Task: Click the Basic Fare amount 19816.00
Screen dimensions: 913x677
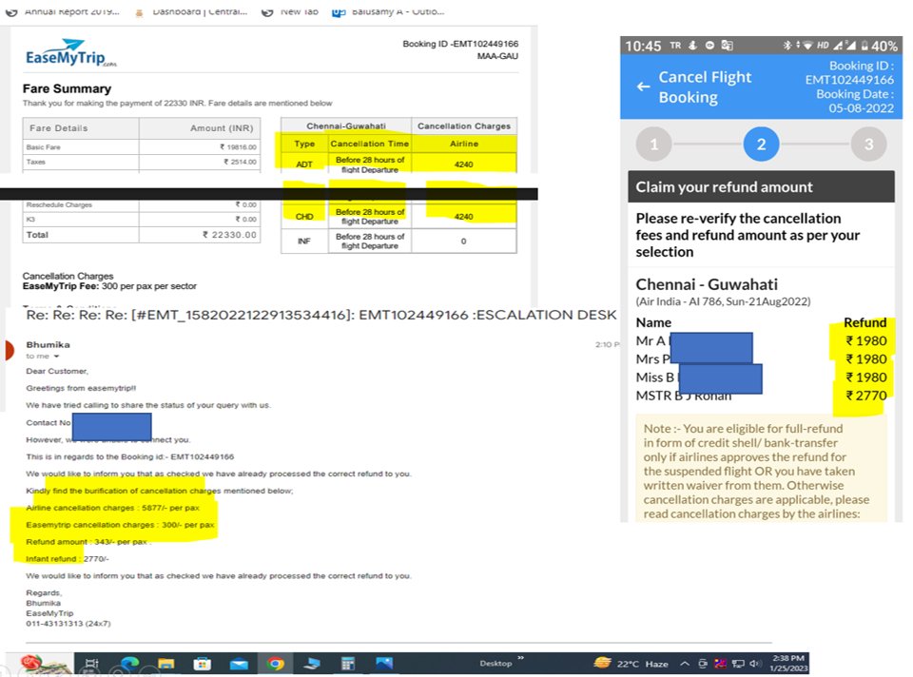Action: (x=238, y=147)
